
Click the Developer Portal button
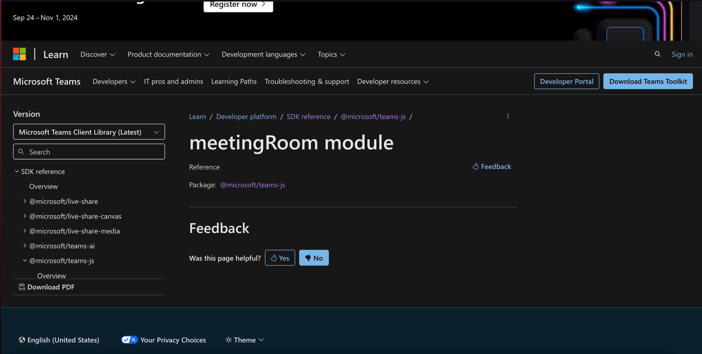click(566, 81)
